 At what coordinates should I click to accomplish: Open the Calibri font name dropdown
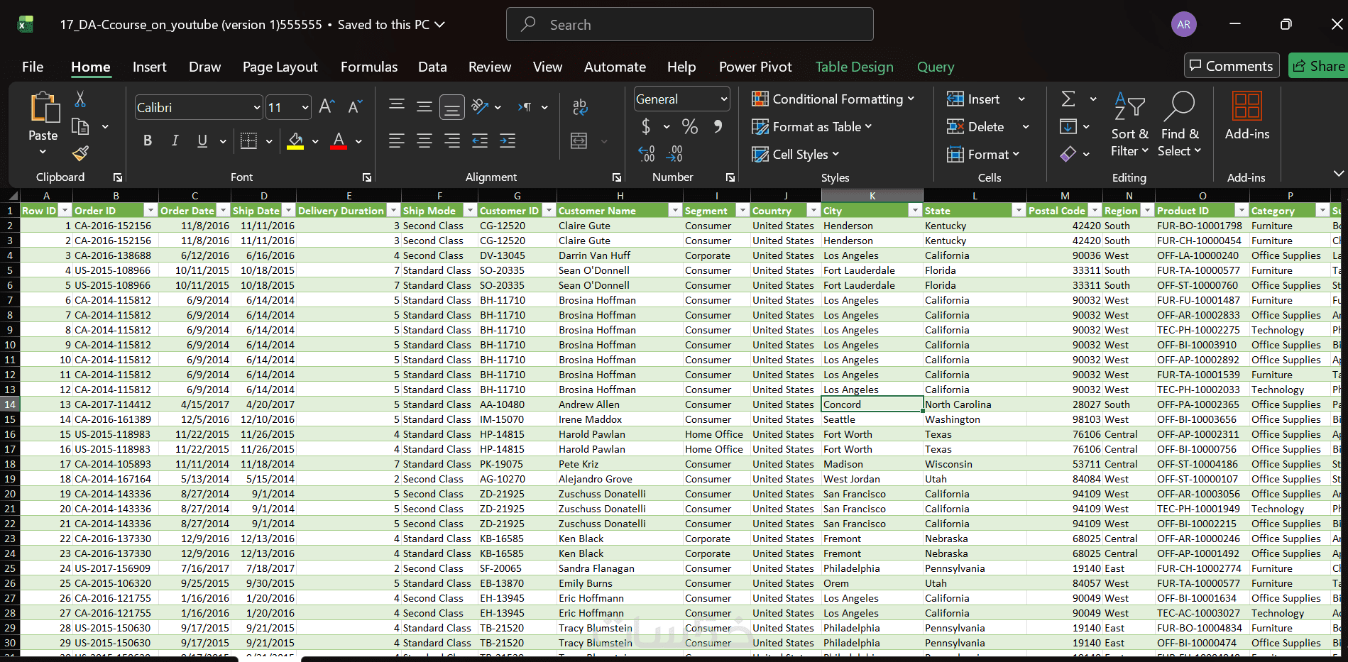tap(256, 108)
